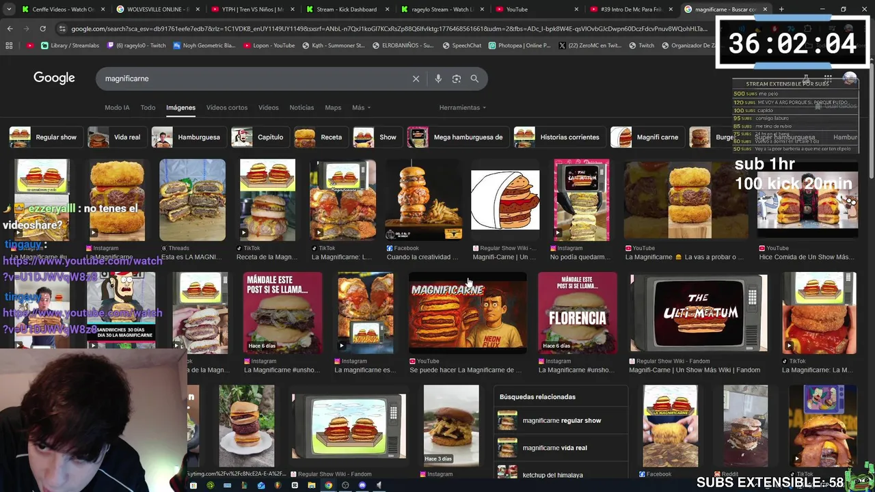Open the Noyh Geometric bookmark
875x492 pixels.
[x=204, y=45]
